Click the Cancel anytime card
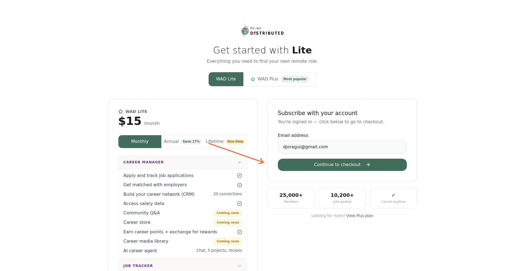525x271 pixels. point(393,198)
